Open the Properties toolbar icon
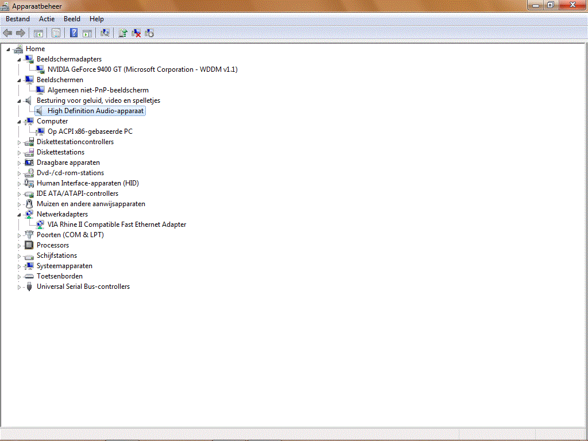Image resolution: width=588 pixels, height=441 pixels. pyautogui.click(x=56, y=33)
